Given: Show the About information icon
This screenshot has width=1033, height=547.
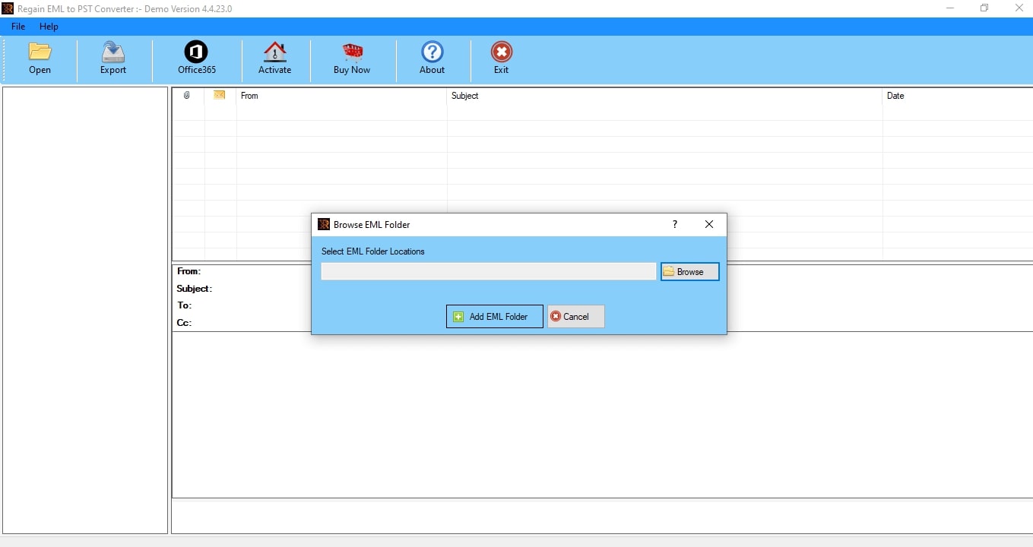Looking at the screenshot, I should (x=432, y=58).
